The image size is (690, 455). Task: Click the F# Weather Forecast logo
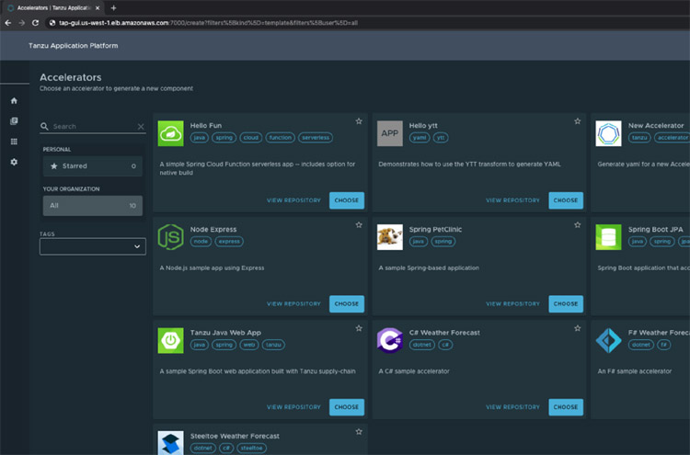(609, 340)
